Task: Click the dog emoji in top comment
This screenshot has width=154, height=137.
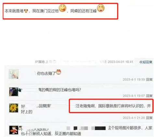Action: tap(26, 11)
